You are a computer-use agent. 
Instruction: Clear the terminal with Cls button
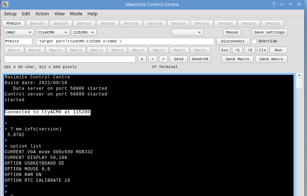[x=262, y=50]
